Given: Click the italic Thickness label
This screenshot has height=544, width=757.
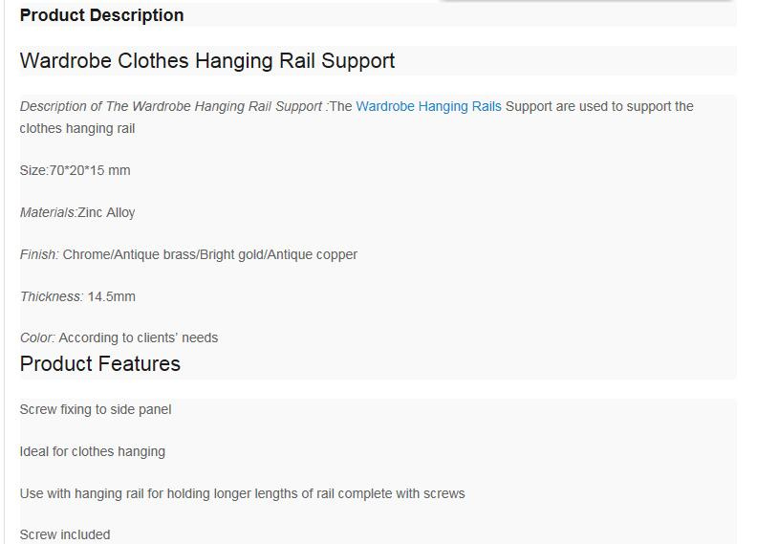Looking at the screenshot, I should [52, 296].
